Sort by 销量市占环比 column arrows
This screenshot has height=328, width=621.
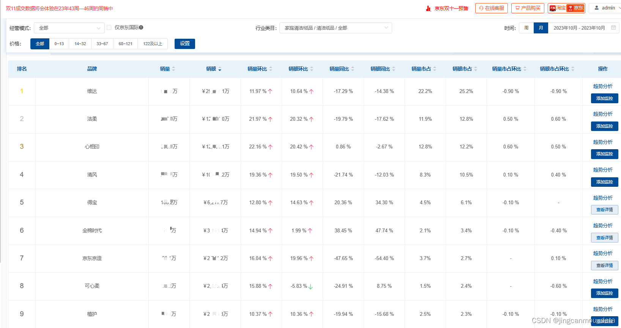tap(525, 69)
